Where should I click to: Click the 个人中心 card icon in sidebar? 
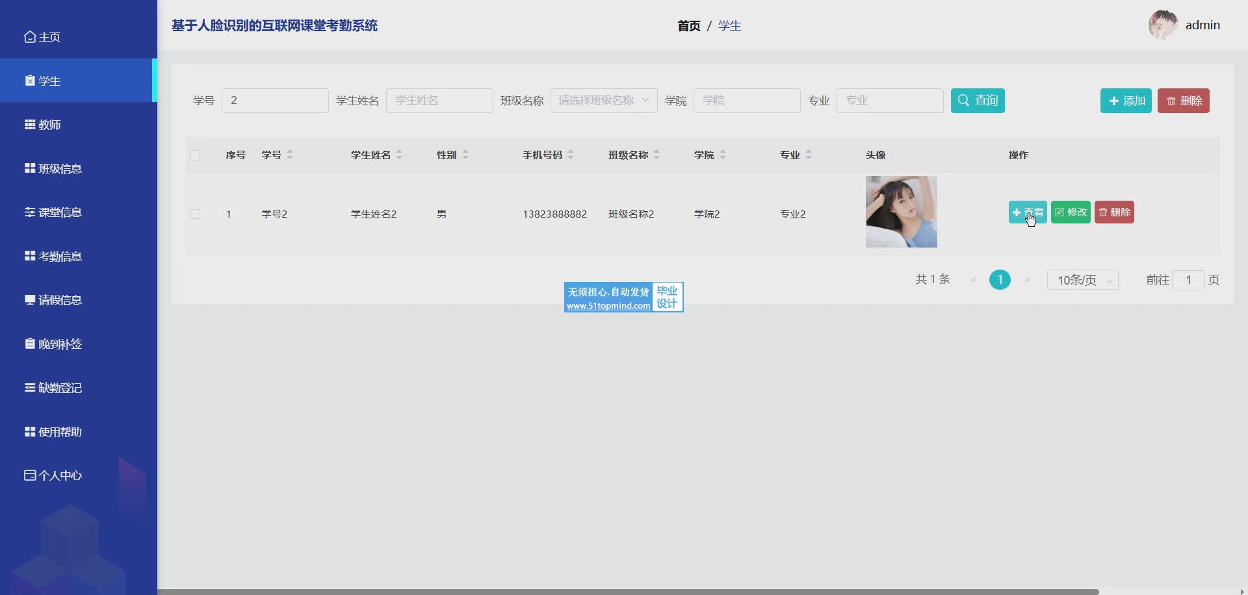(x=30, y=475)
